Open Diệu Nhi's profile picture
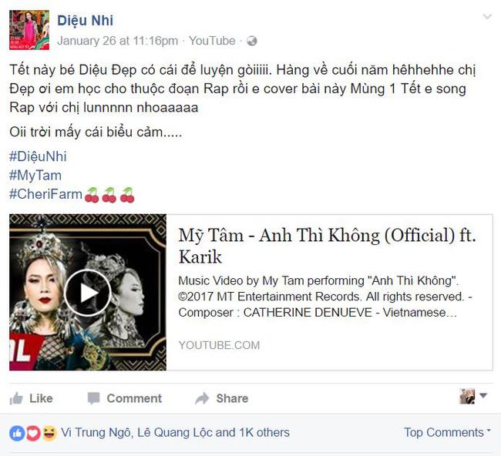 pyautogui.click(x=29, y=30)
